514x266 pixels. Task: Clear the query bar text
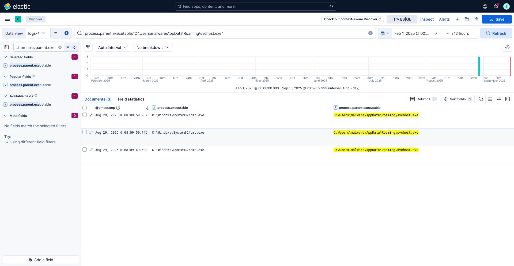tap(371, 33)
